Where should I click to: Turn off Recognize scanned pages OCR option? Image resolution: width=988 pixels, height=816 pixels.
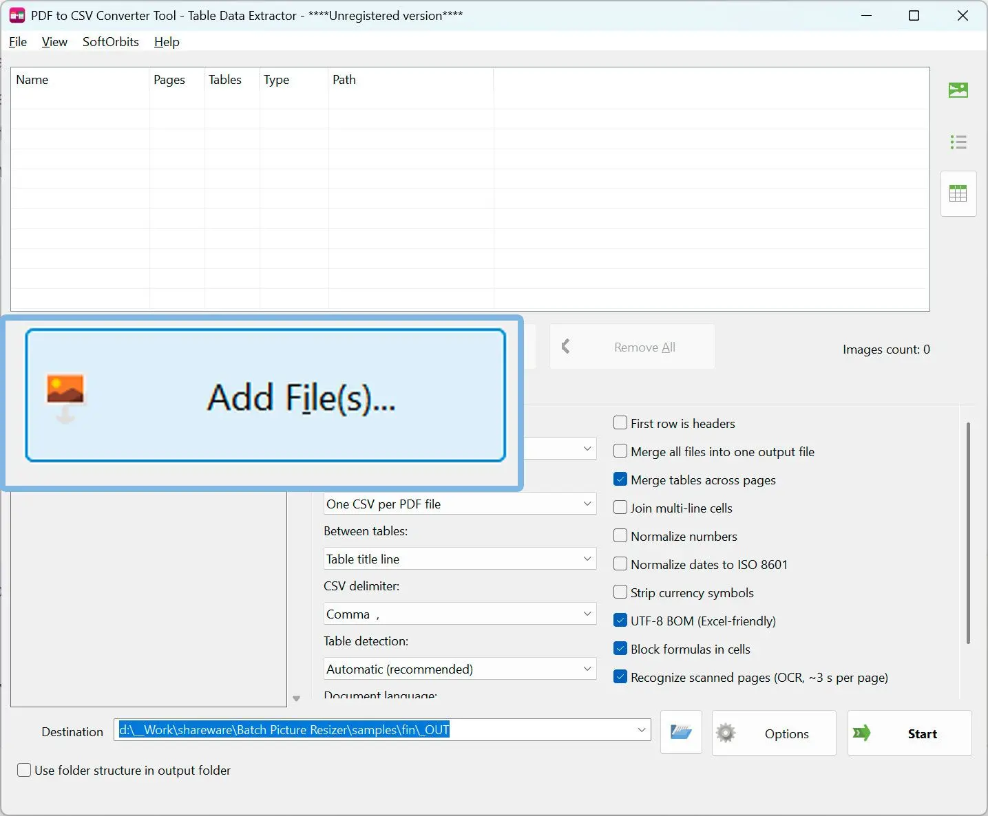[620, 677]
